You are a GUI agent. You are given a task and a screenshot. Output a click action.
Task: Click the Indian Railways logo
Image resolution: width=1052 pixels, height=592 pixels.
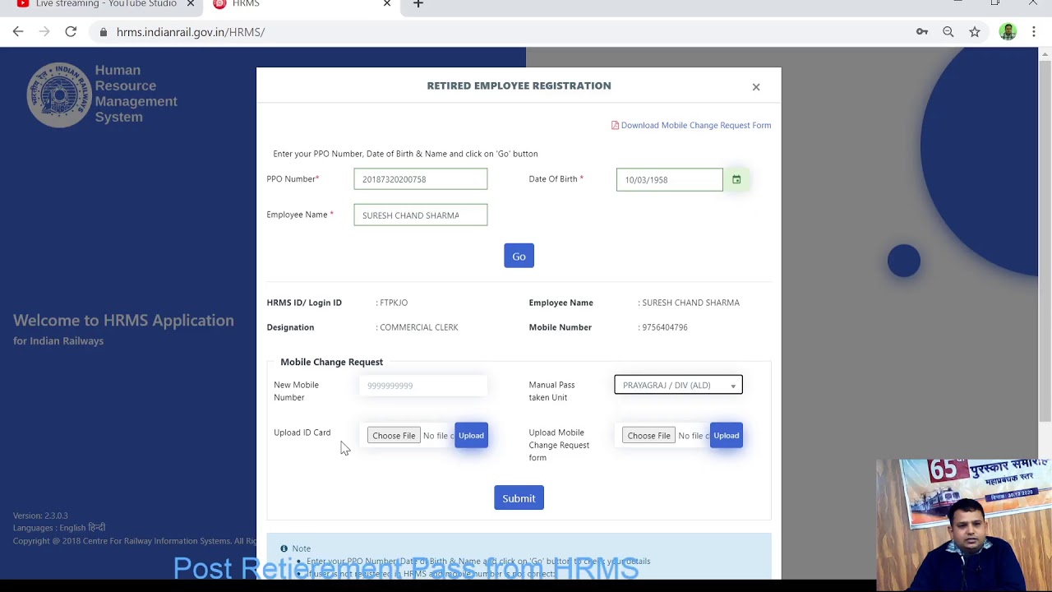point(59,94)
